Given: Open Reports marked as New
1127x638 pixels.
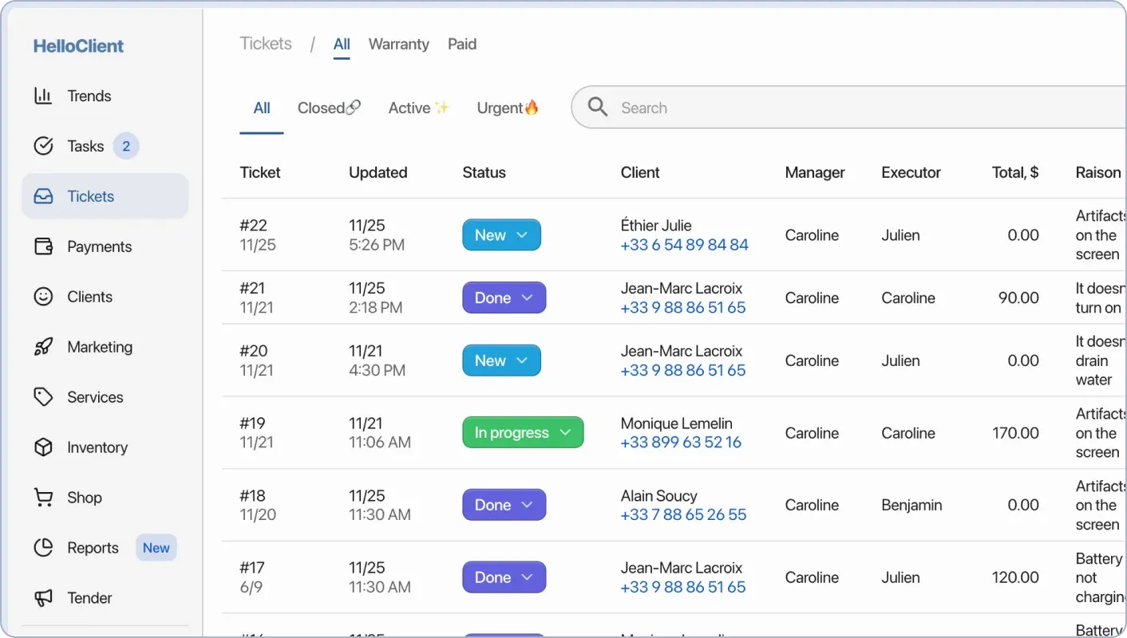Looking at the screenshot, I should pyautogui.click(x=93, y=548).
